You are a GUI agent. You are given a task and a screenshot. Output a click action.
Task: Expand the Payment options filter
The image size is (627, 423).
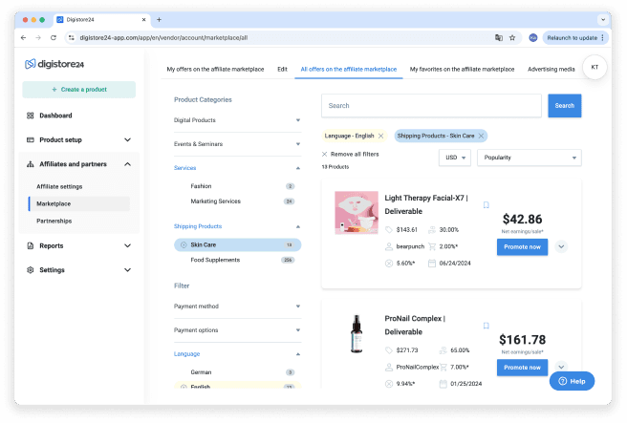(298, 330)
